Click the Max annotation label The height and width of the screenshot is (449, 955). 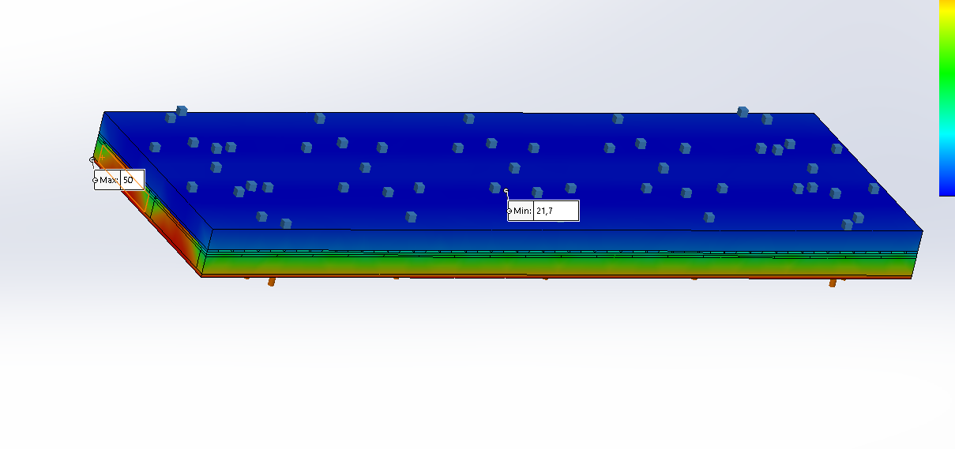coord(108,180)
